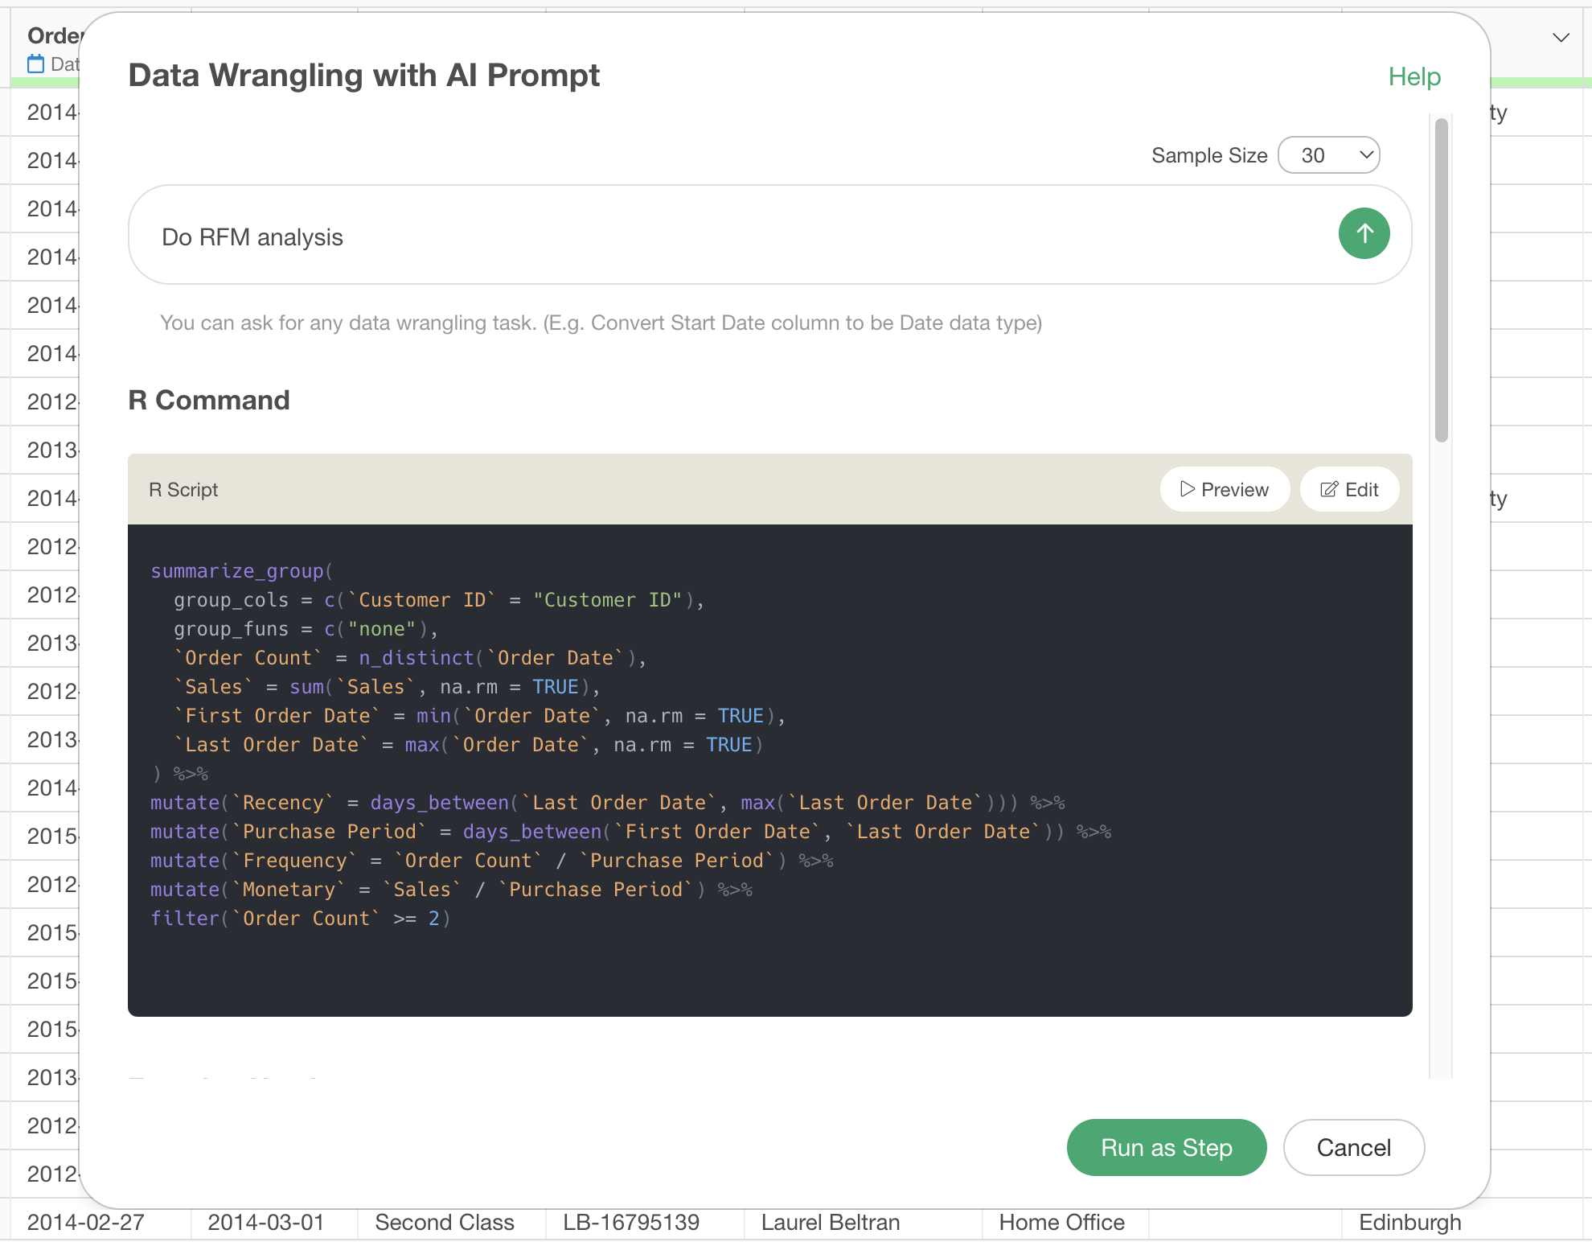Open the Help link
Image resolution: width=1592 pixels, height=1242 pixels.
tap(1414, 77)
